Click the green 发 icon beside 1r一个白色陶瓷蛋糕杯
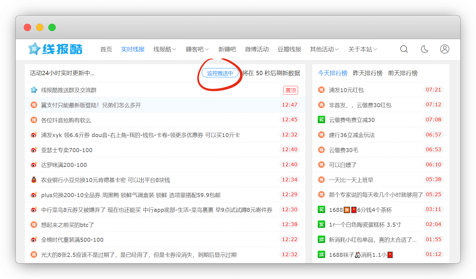The height and width of the screenshot is (279, 476). [x=321, y=224]
